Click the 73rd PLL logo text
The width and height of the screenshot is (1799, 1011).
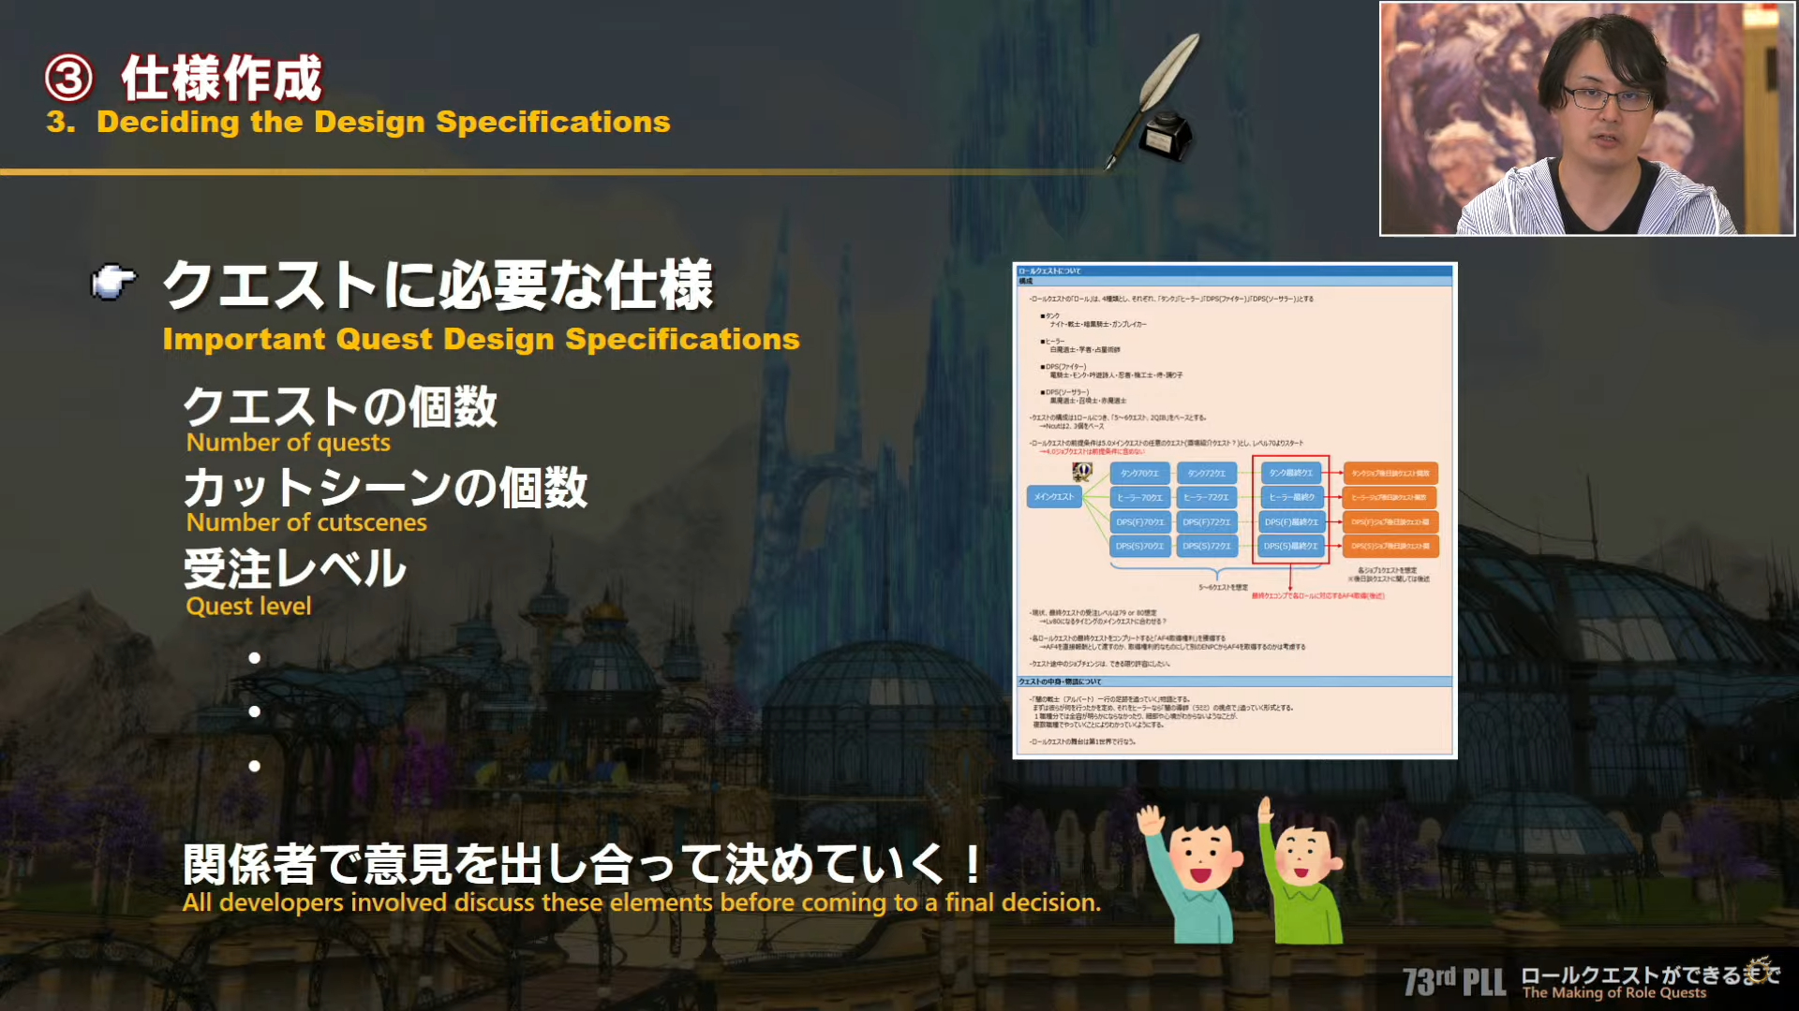click(x=1453, y=982)
